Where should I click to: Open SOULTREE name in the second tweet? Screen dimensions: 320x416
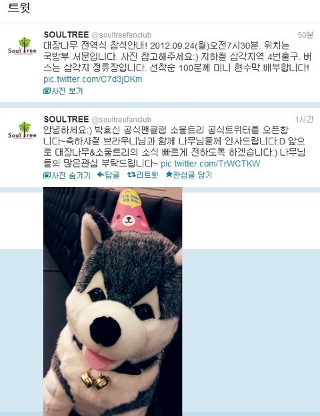click(x=66, y=119)
